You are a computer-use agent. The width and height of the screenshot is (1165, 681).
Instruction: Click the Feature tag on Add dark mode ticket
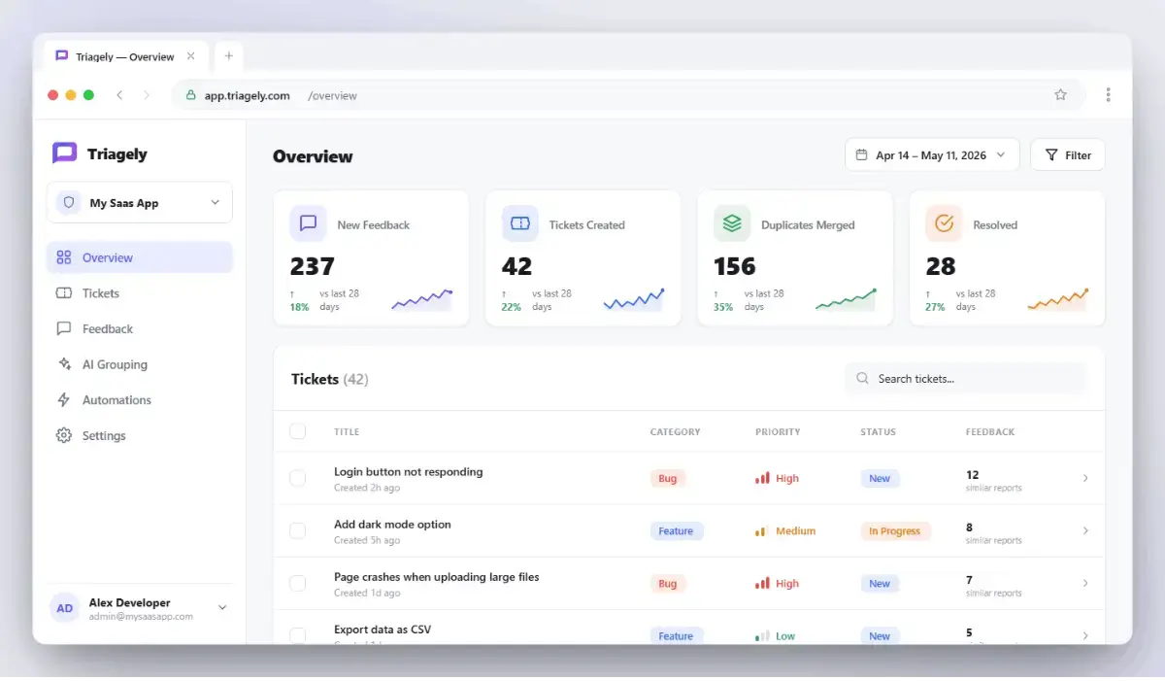tap(677, 531)
